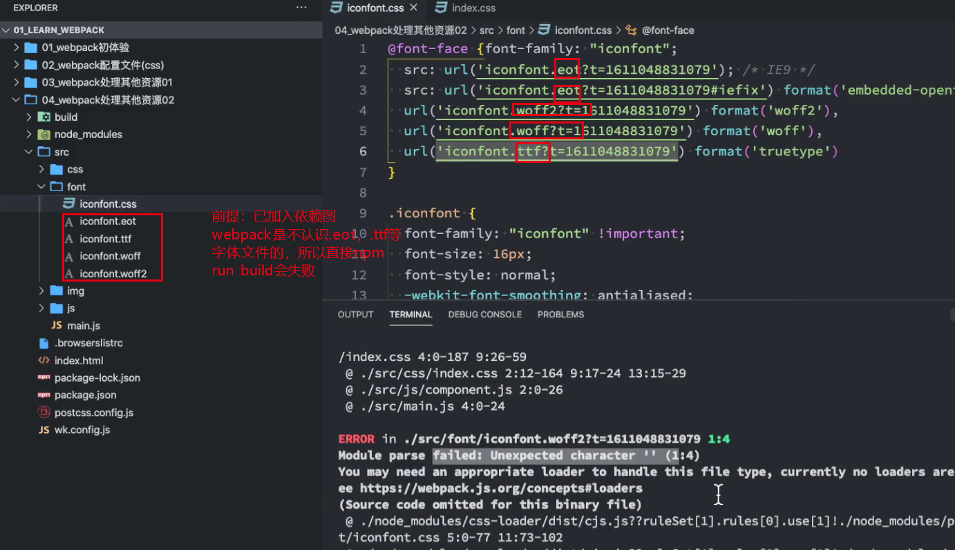This screenshot has height=550, width=955.
Task: Expand the img folder chevron
Action: click(41, 291)
